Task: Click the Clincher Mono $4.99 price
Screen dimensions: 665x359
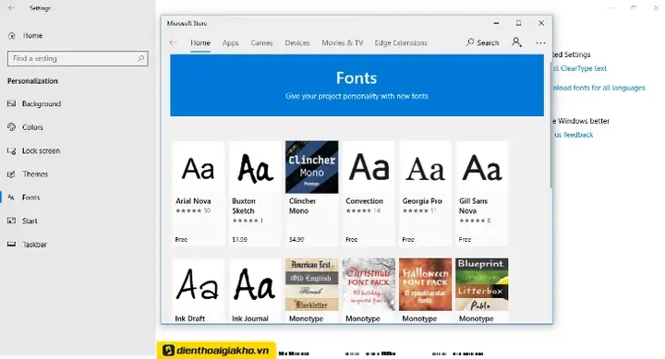Action: coord(296,239)
